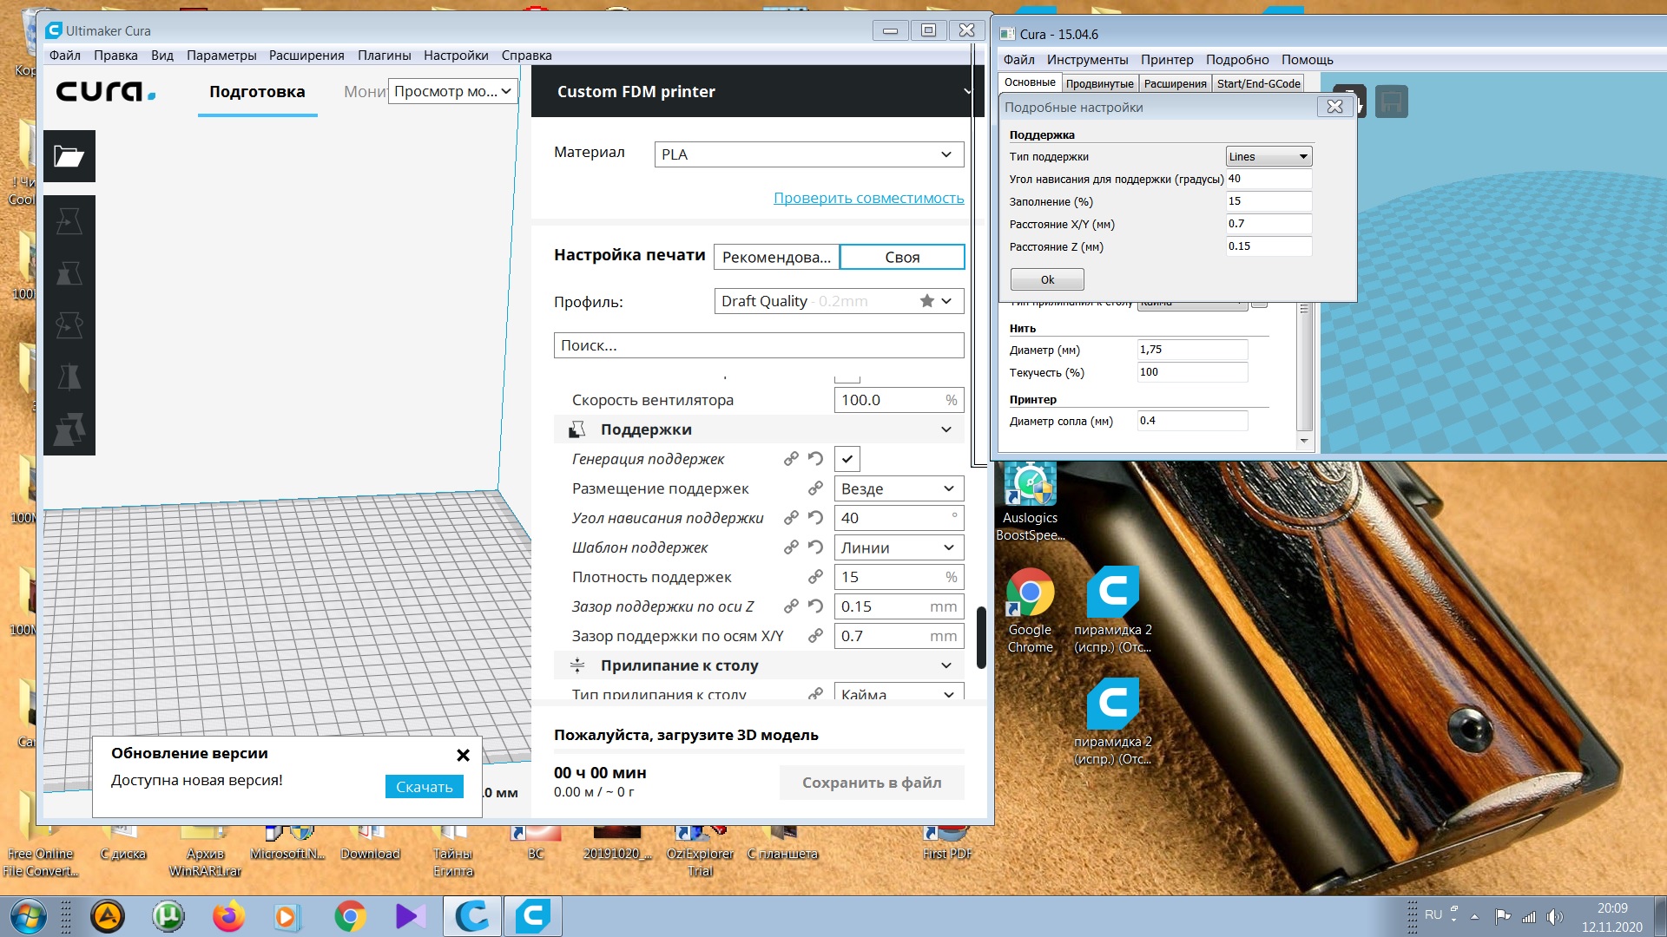Click the link icon next to Шаблон поддержек

[791, 547]
